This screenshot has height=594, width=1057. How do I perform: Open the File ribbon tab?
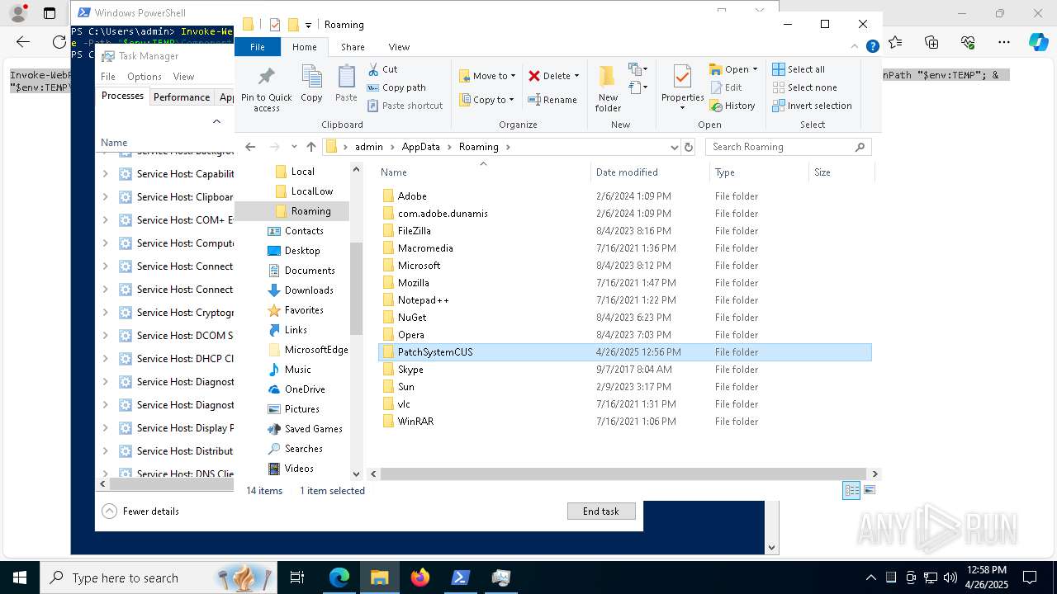[258, 47]
